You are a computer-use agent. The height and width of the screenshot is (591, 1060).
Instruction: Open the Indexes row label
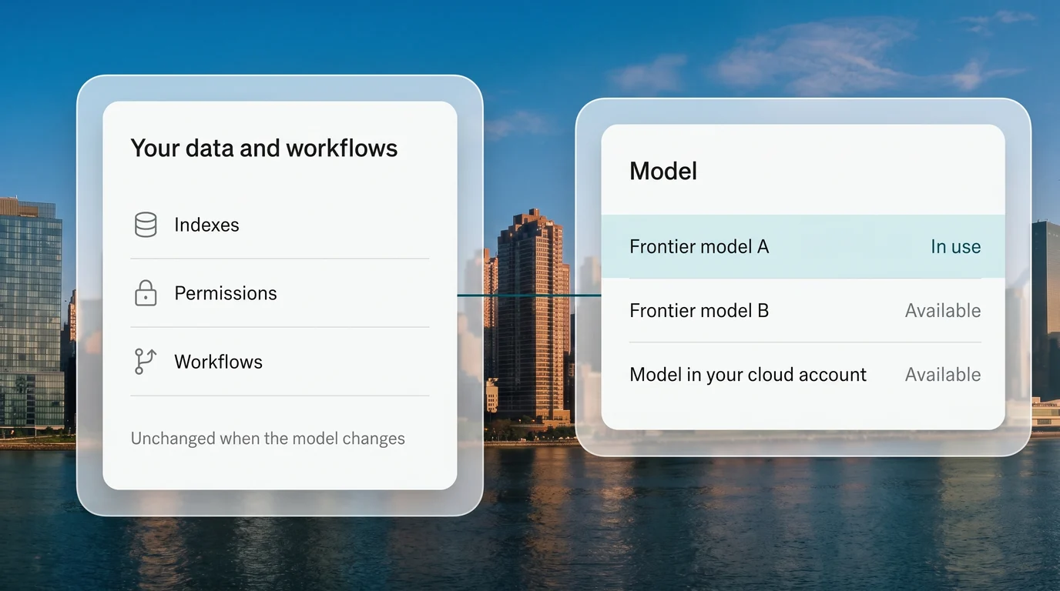[206, 225]
